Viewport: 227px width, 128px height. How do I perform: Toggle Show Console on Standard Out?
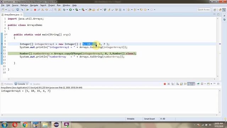[x=189, y=84]
